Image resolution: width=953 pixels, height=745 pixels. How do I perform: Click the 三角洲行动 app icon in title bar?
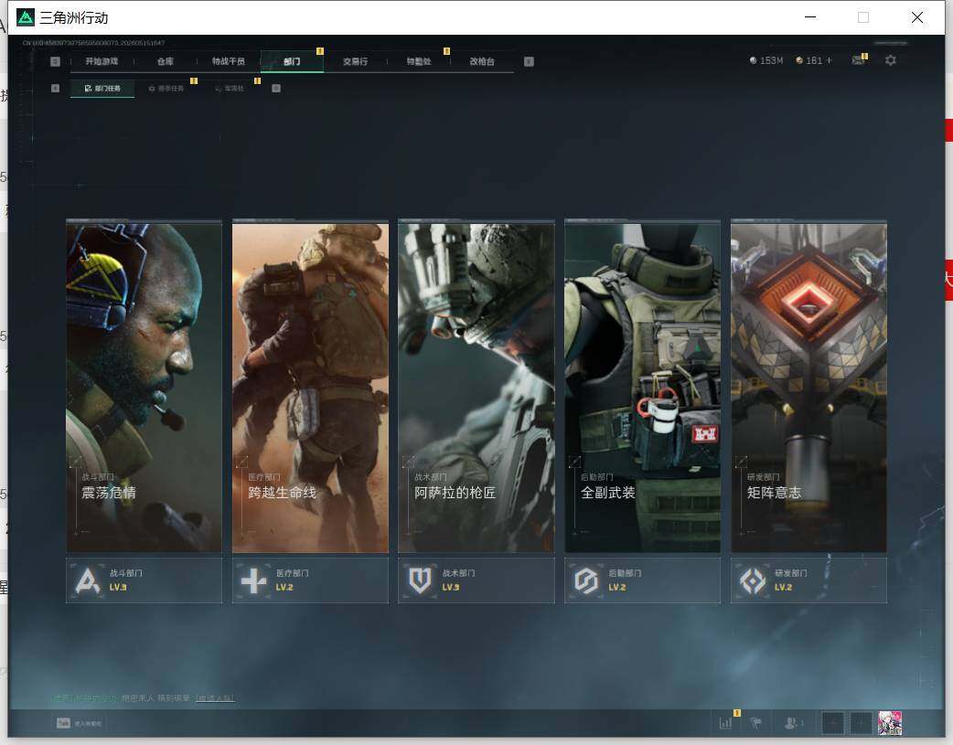click(x=26, y=17)
